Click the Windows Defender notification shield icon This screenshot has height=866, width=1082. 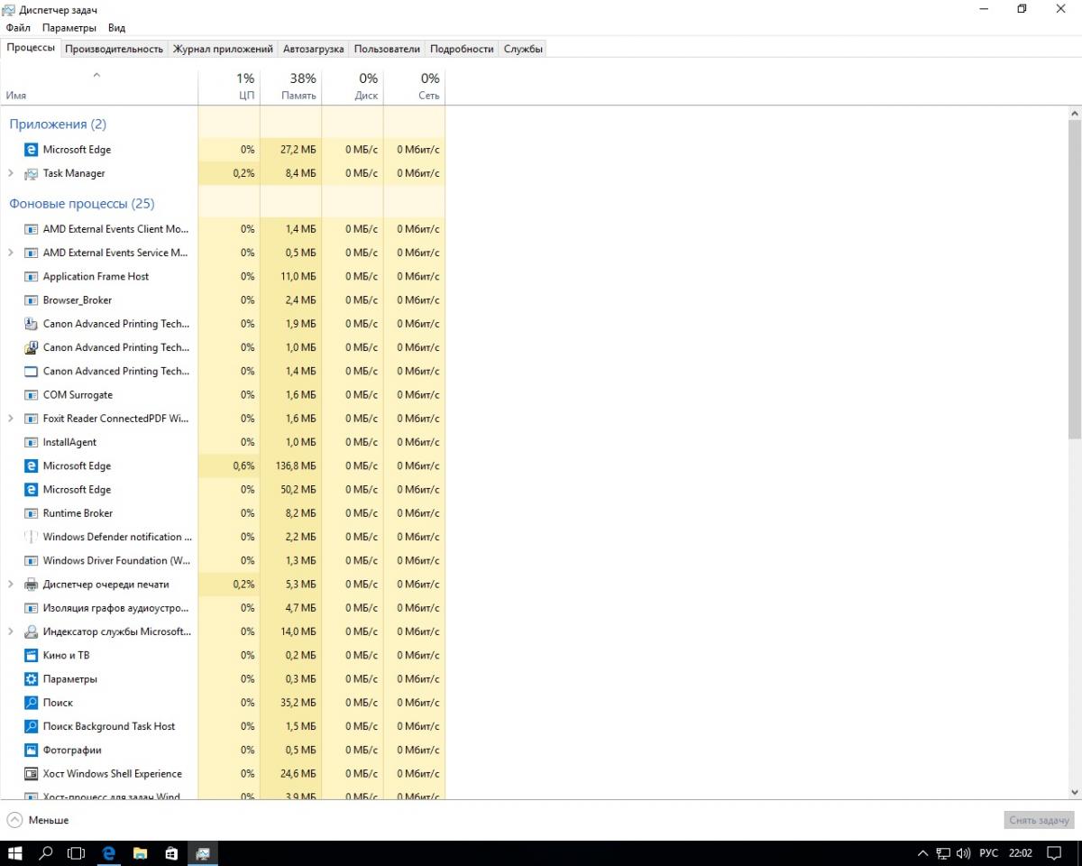(31, 537)
